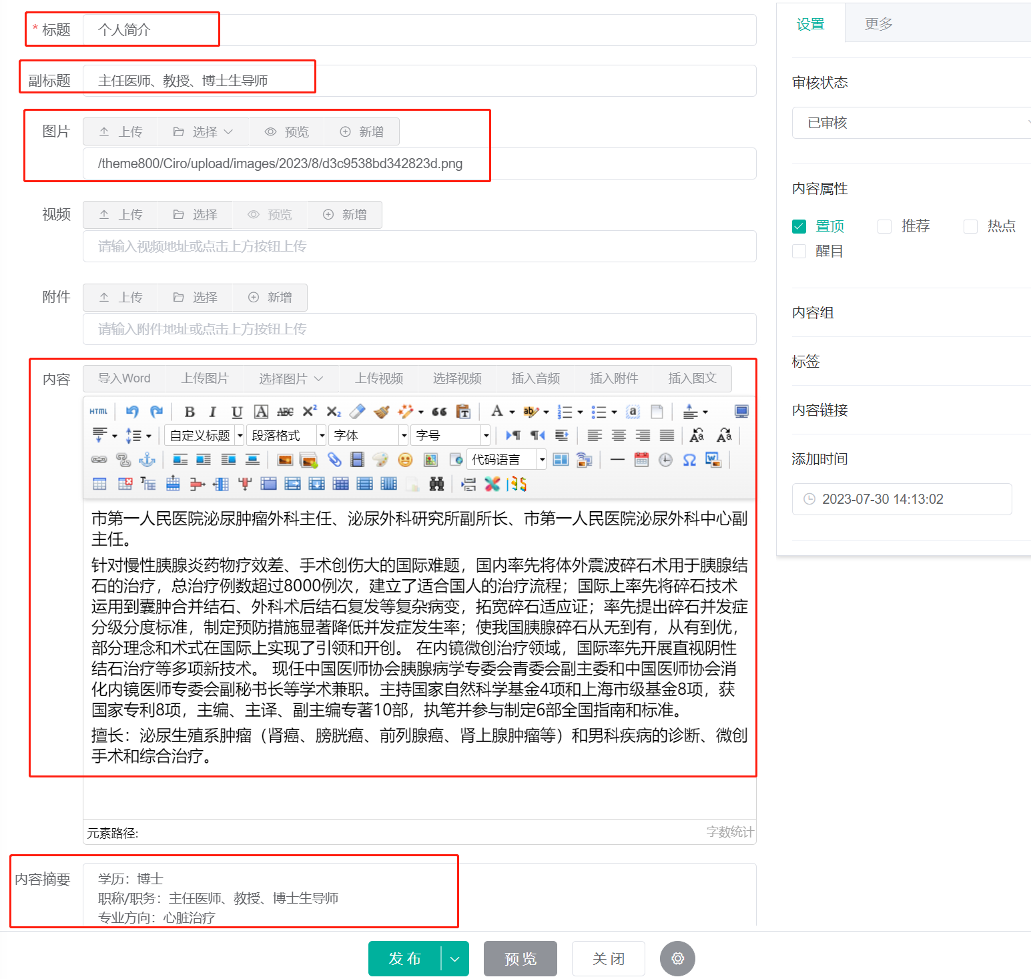Insert a table into the content
This screenshot has height=979, width=1031.
click(99, 484)
